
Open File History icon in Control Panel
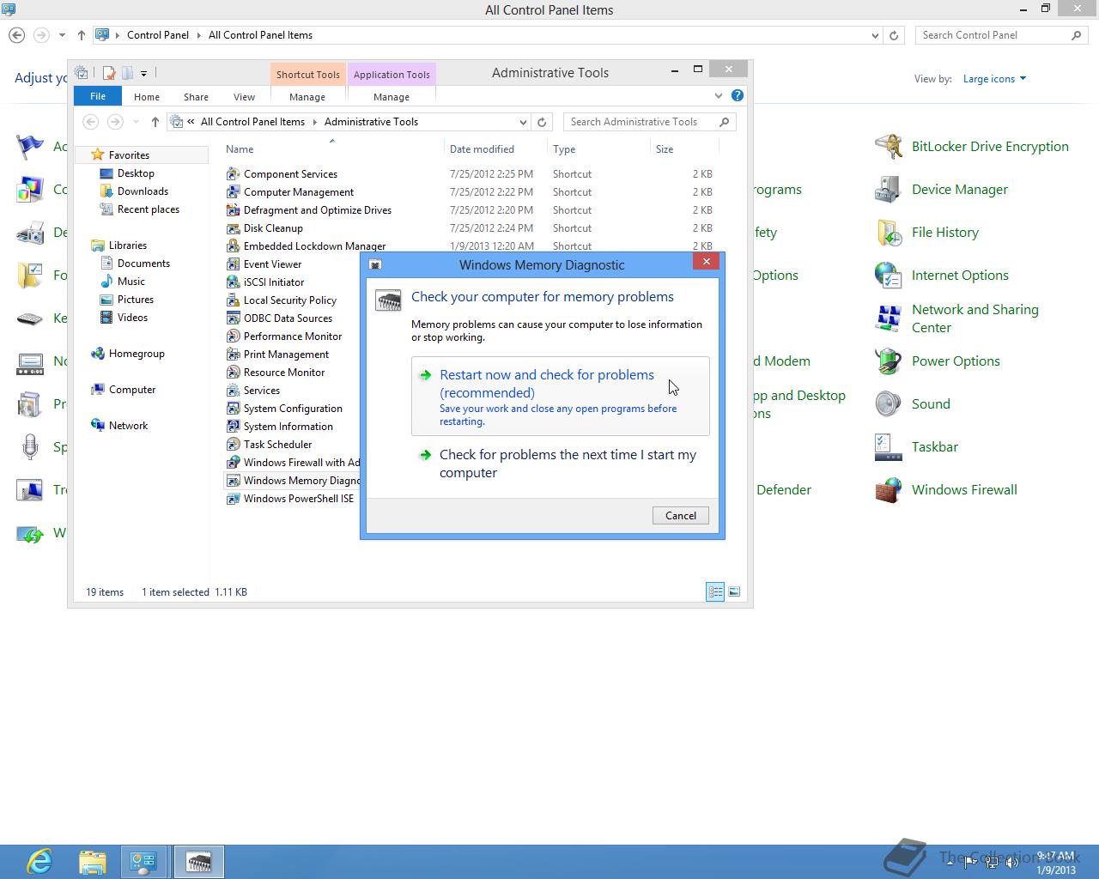(888, 233)
